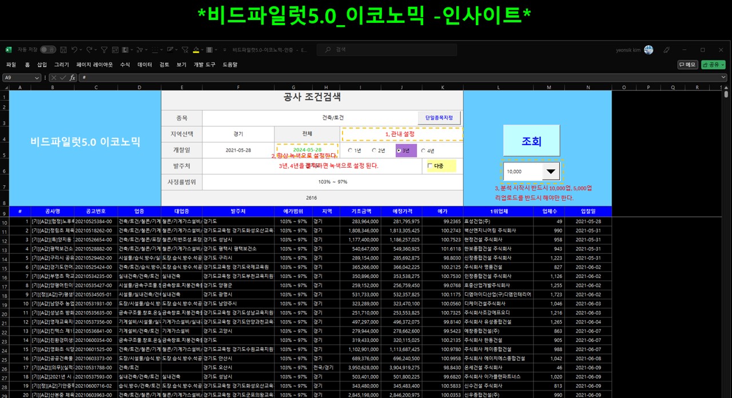Redo the last undone action

[x=89, y=50]
